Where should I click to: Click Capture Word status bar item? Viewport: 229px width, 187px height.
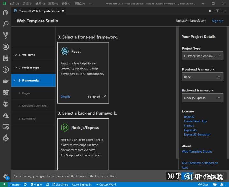[106, 185]
